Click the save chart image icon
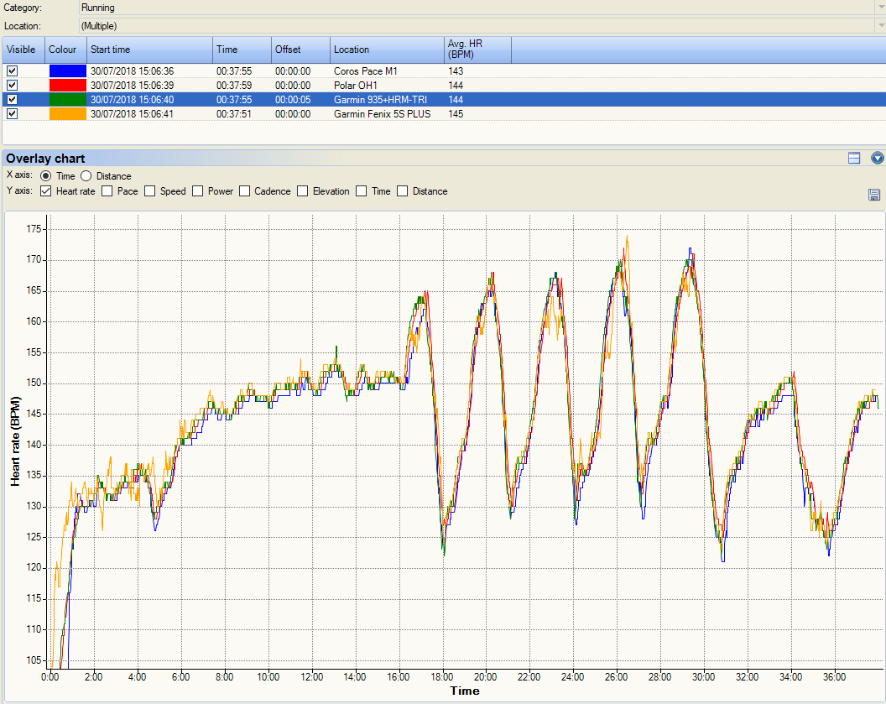Viewport: 886px width, 704px height. [x=873, y=195]
